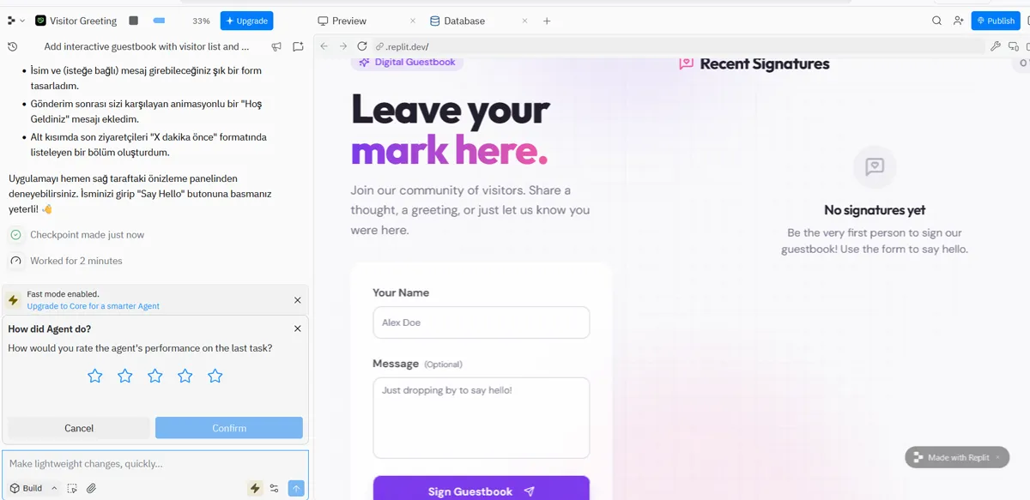This screenshot has height=500, width=1030.
Task: Stop the running app with the square button
Action: [133, 21]
